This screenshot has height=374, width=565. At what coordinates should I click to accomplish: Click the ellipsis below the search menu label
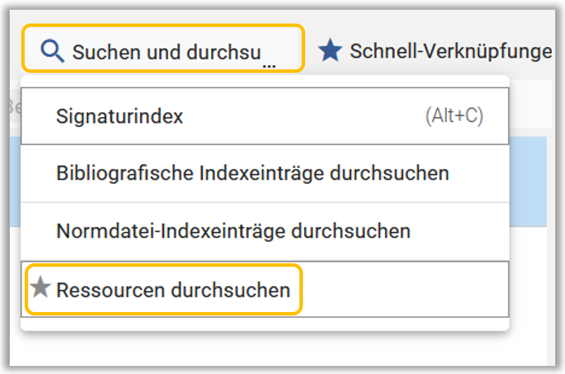tap(269, 67)
